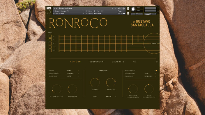
Task: Adjust the Tremolo Attack knob
Action: click(x=95, y=82)
